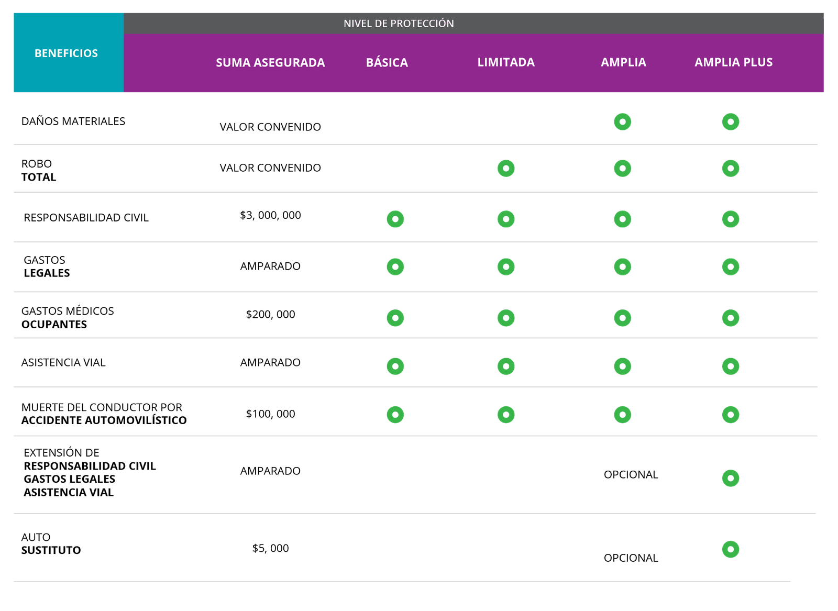Click the teal BENEFICIOS header block

67,53
